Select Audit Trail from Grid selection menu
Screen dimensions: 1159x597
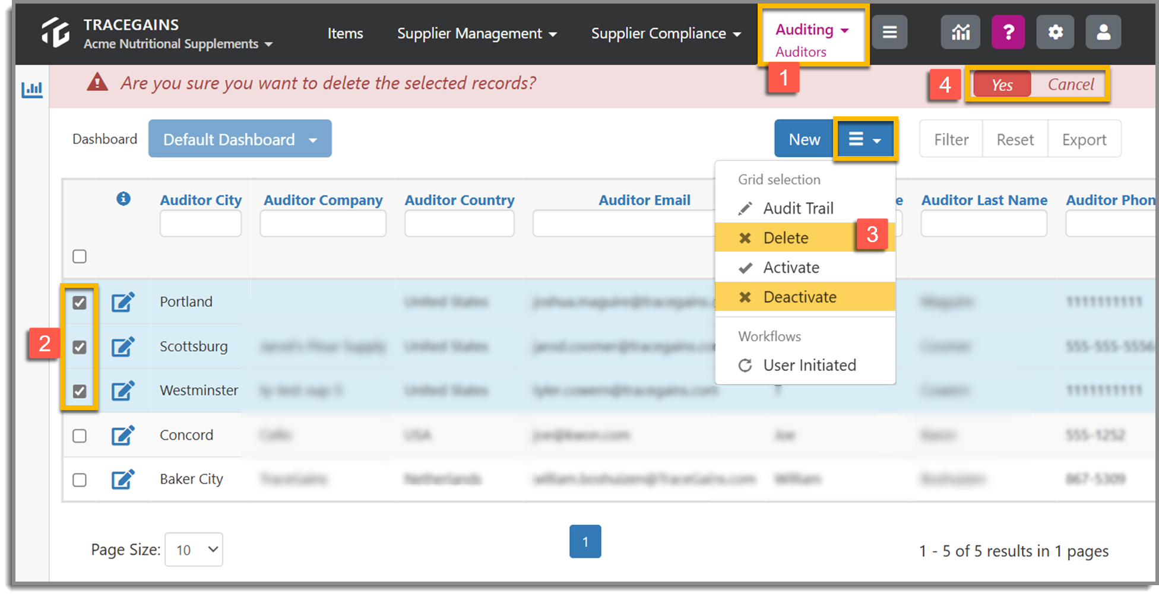805,208
